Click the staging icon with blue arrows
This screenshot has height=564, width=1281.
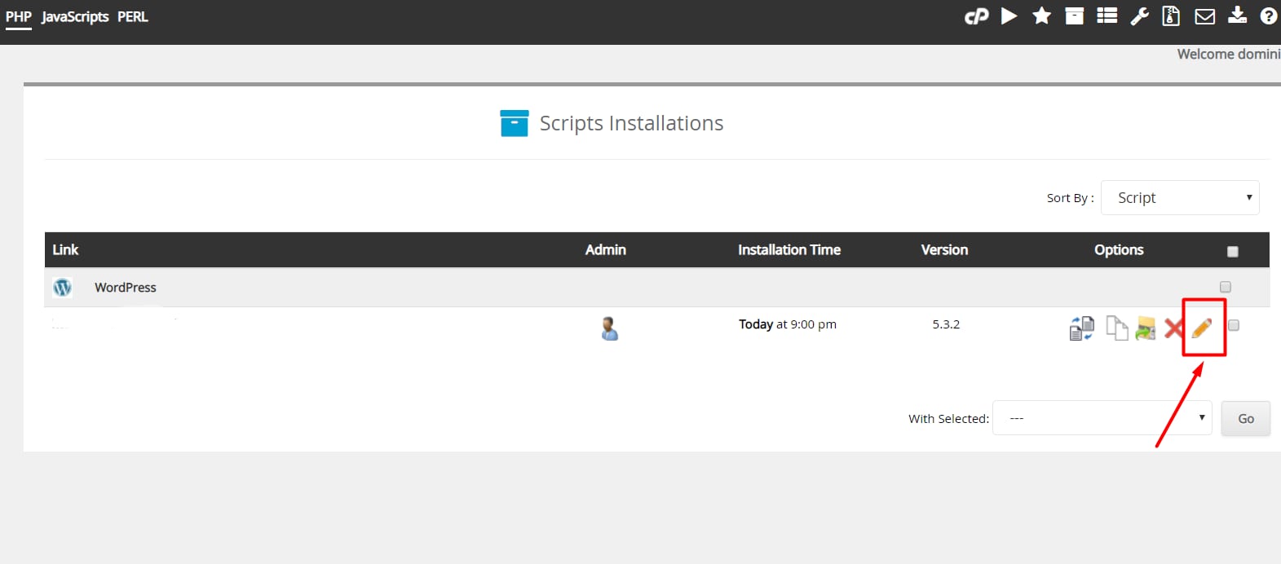click(1081, 328)
